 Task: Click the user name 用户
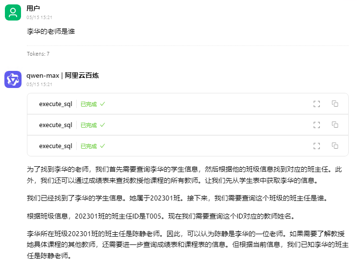click(33, 8)
